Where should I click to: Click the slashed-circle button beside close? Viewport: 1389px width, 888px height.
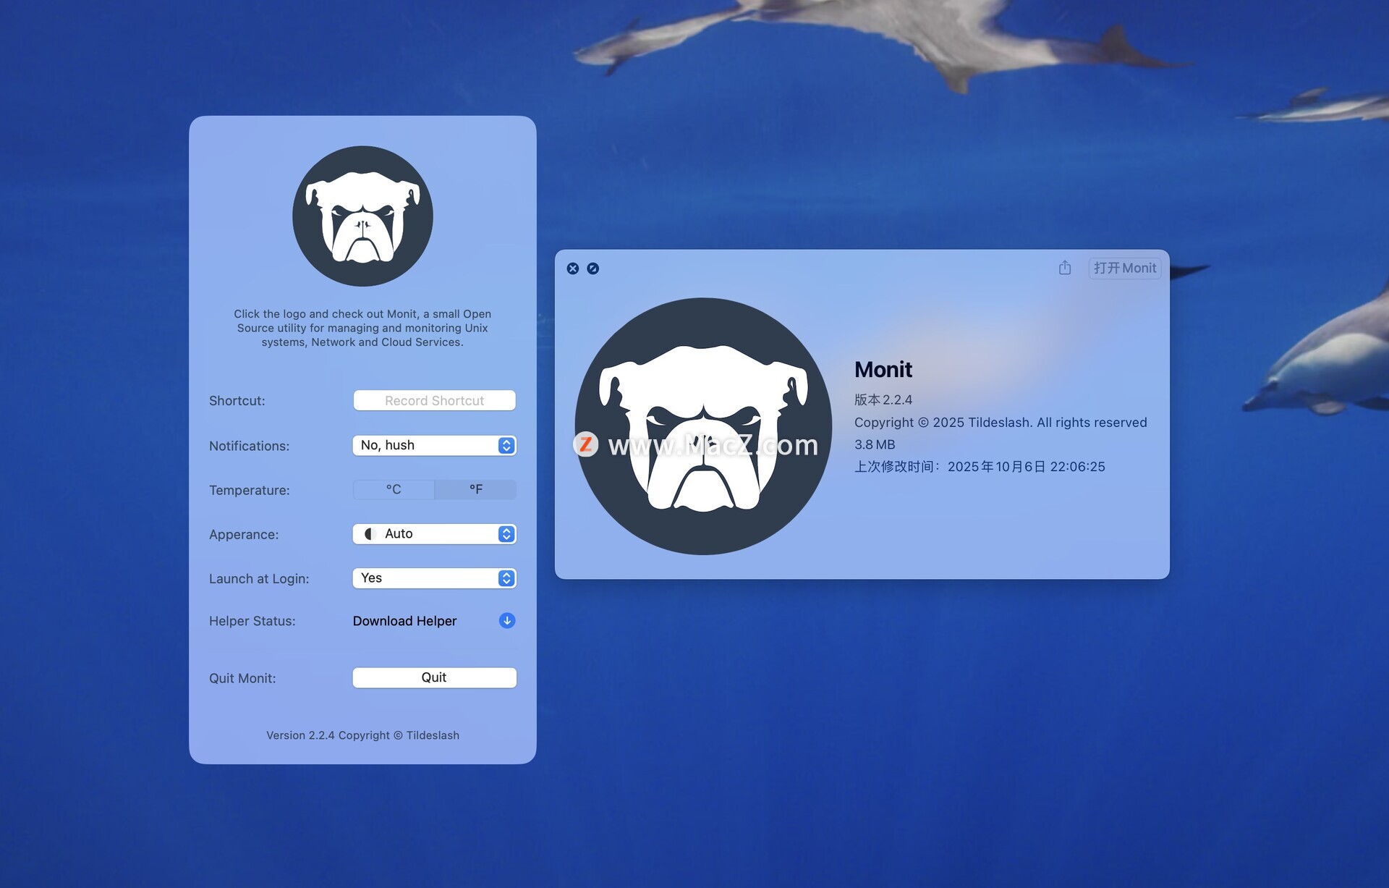[593, 268]
